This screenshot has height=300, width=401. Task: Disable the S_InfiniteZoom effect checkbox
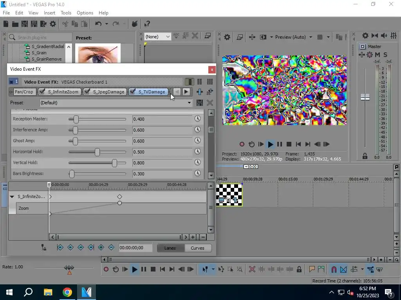point(42,91)
